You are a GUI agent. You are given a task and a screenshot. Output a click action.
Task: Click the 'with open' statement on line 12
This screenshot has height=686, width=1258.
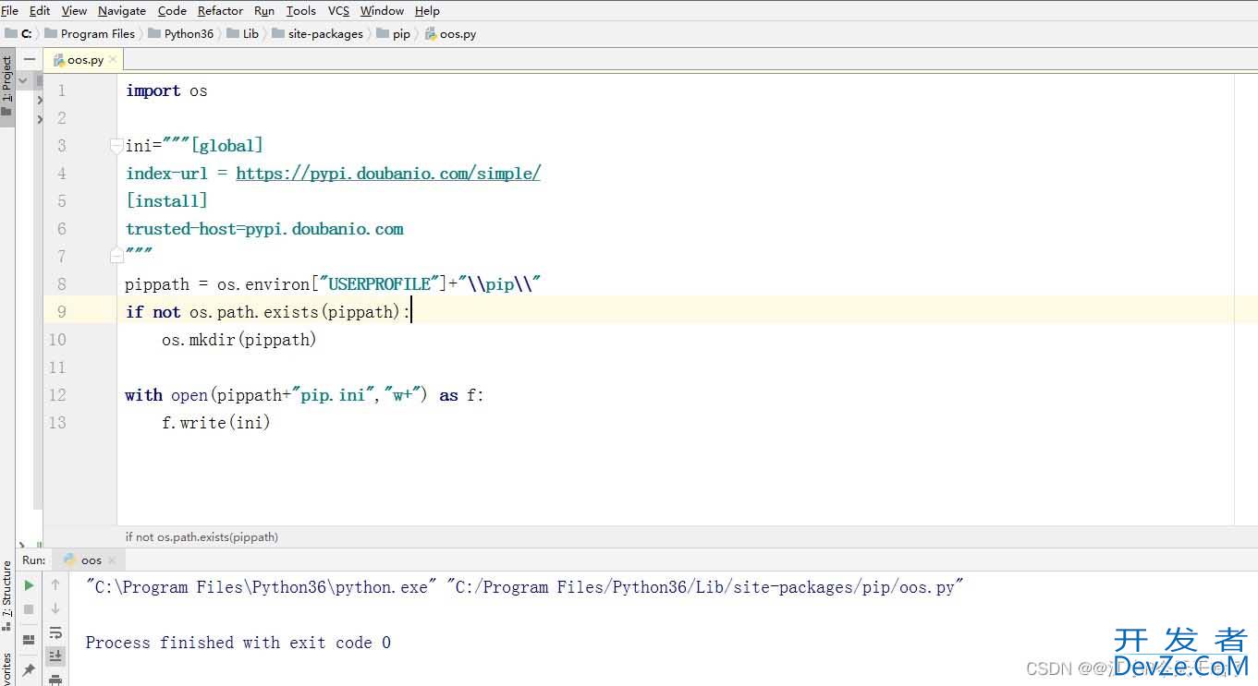pos(305,394)
